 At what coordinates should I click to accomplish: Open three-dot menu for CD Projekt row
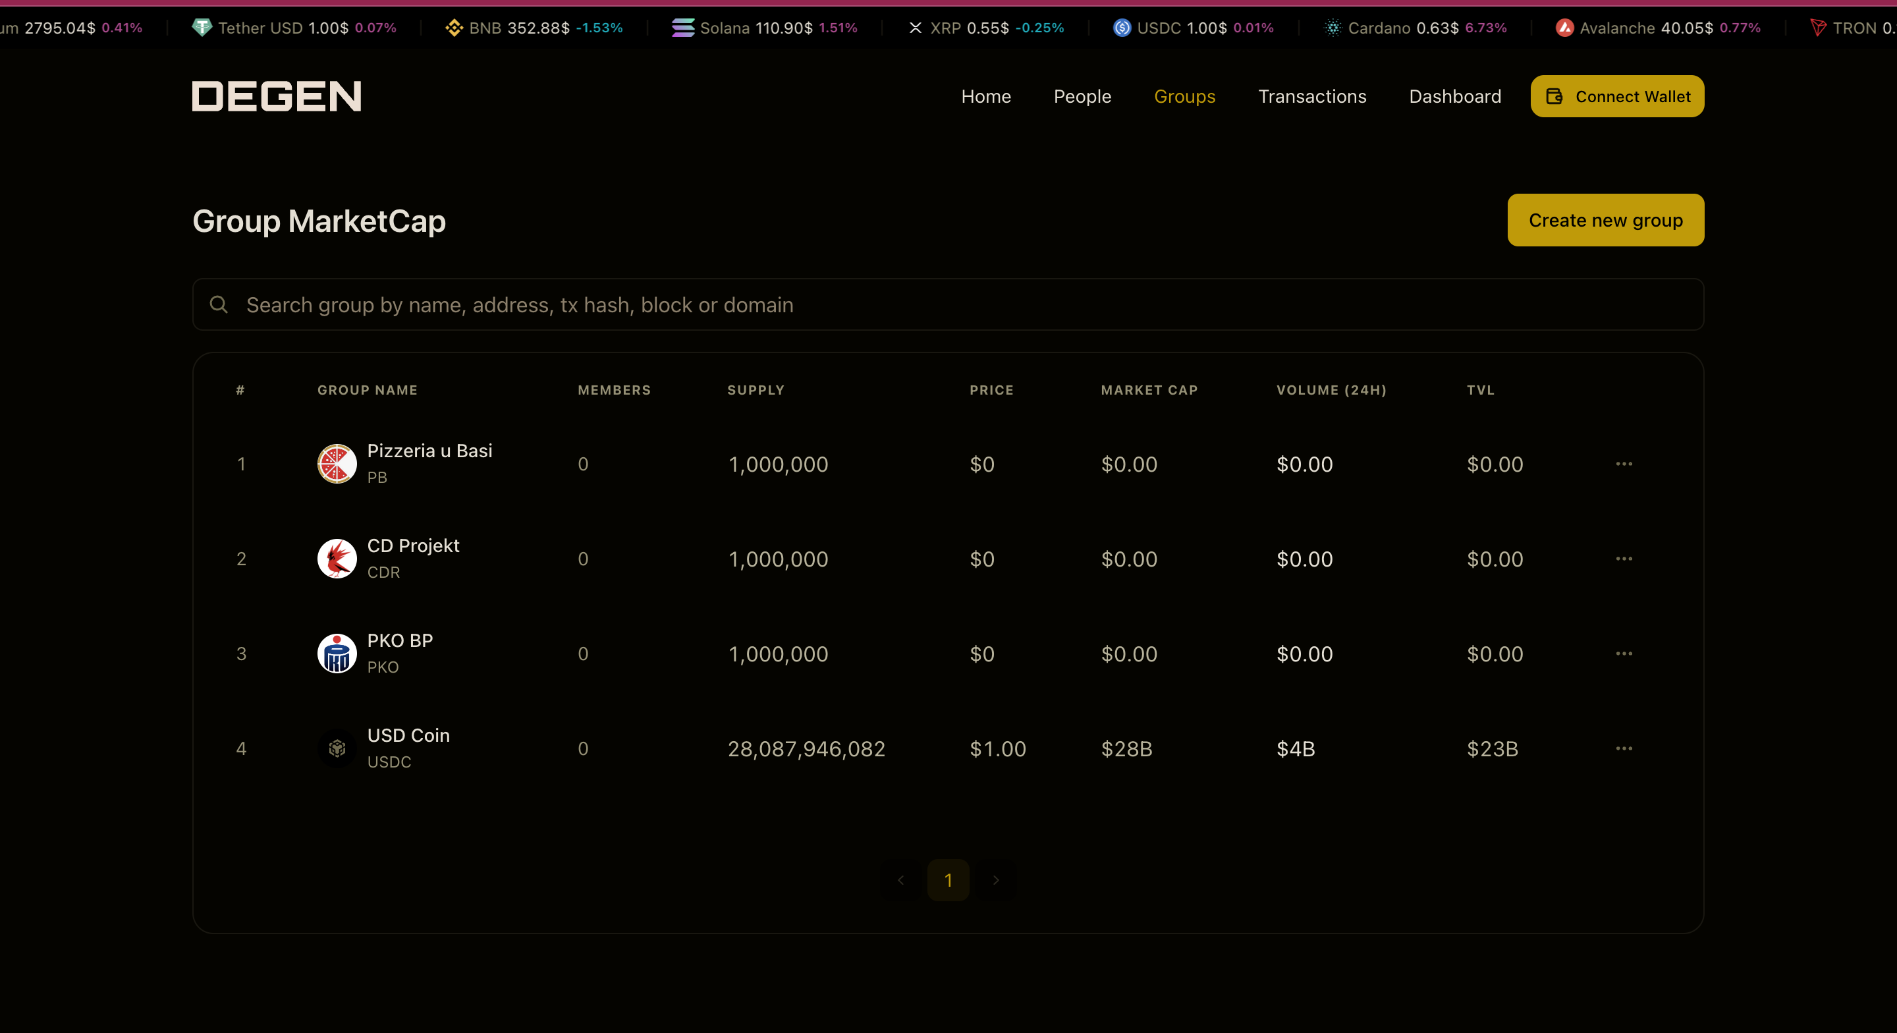point(1624,559)
